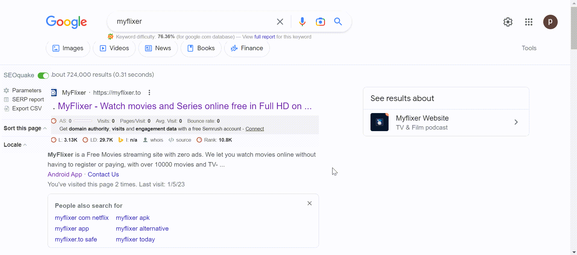Click the myflixer.to URL breadcrumb

117,93
